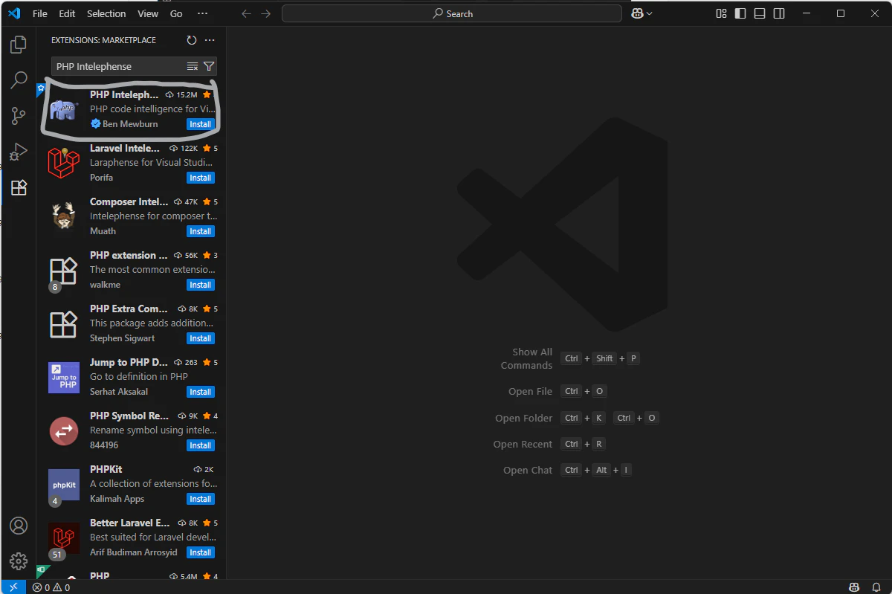This screenshot has height=594, width=892.
Task: Open the Run and Debug view
Action: (18, 152)
